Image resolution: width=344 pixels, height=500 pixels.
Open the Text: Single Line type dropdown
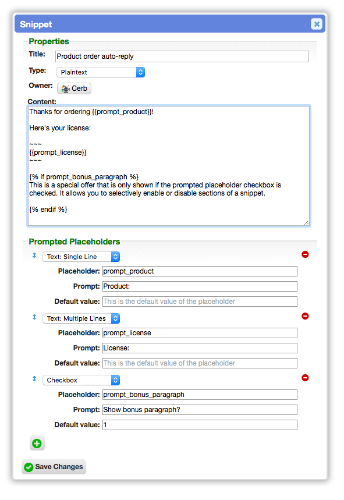(x=81, y=257)
